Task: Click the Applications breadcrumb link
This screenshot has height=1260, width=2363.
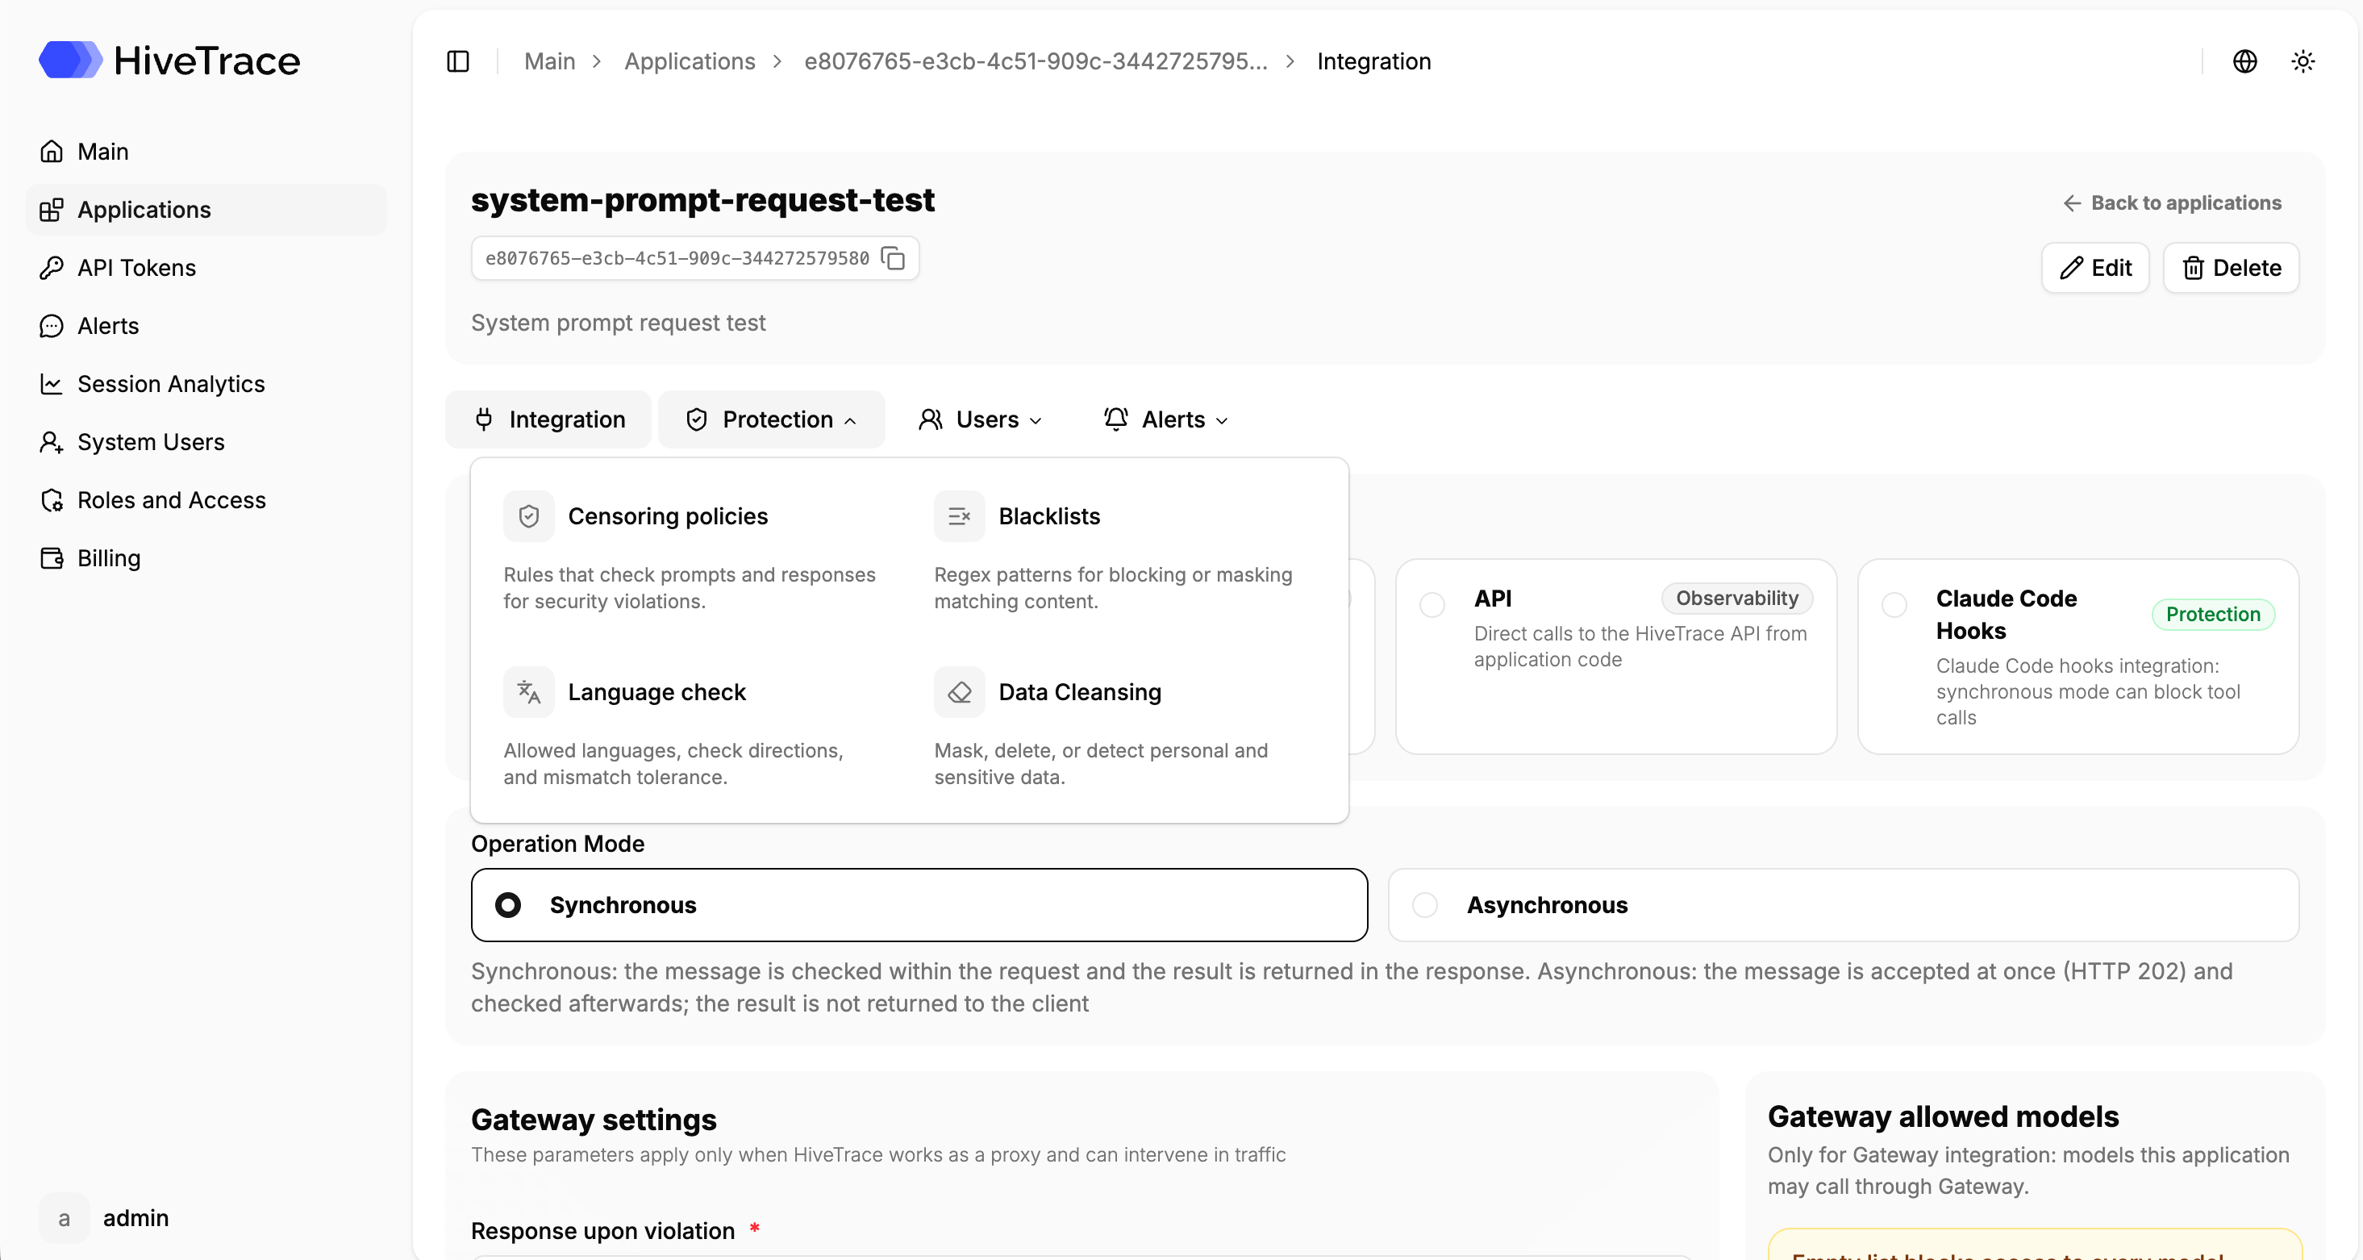Action: point(690,61)
